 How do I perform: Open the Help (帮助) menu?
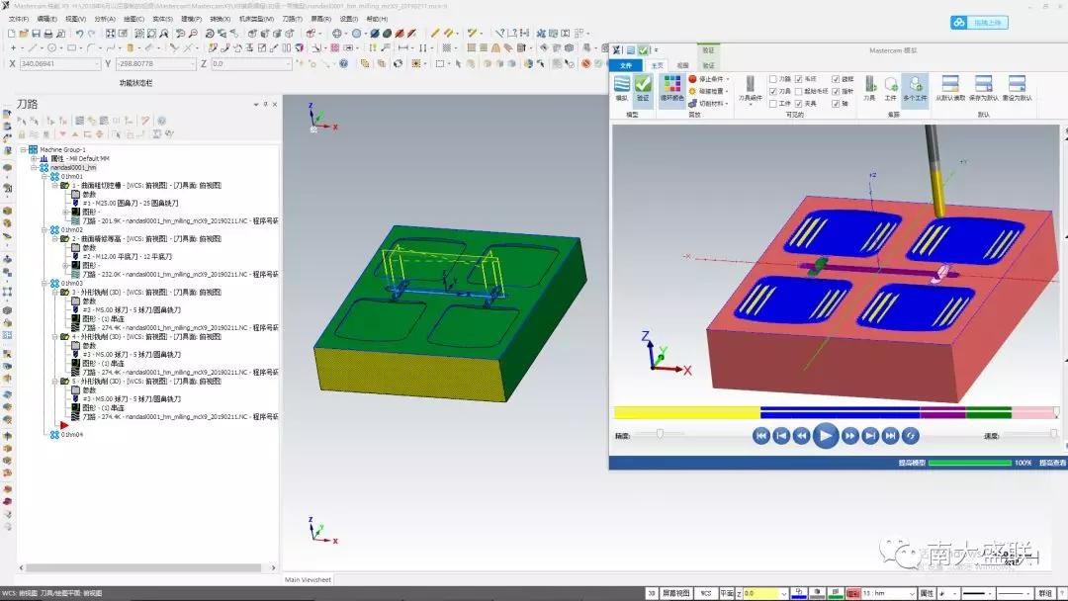click(378, 19)
